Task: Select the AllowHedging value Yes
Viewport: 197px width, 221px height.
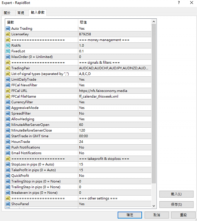Action: (82, 119)
